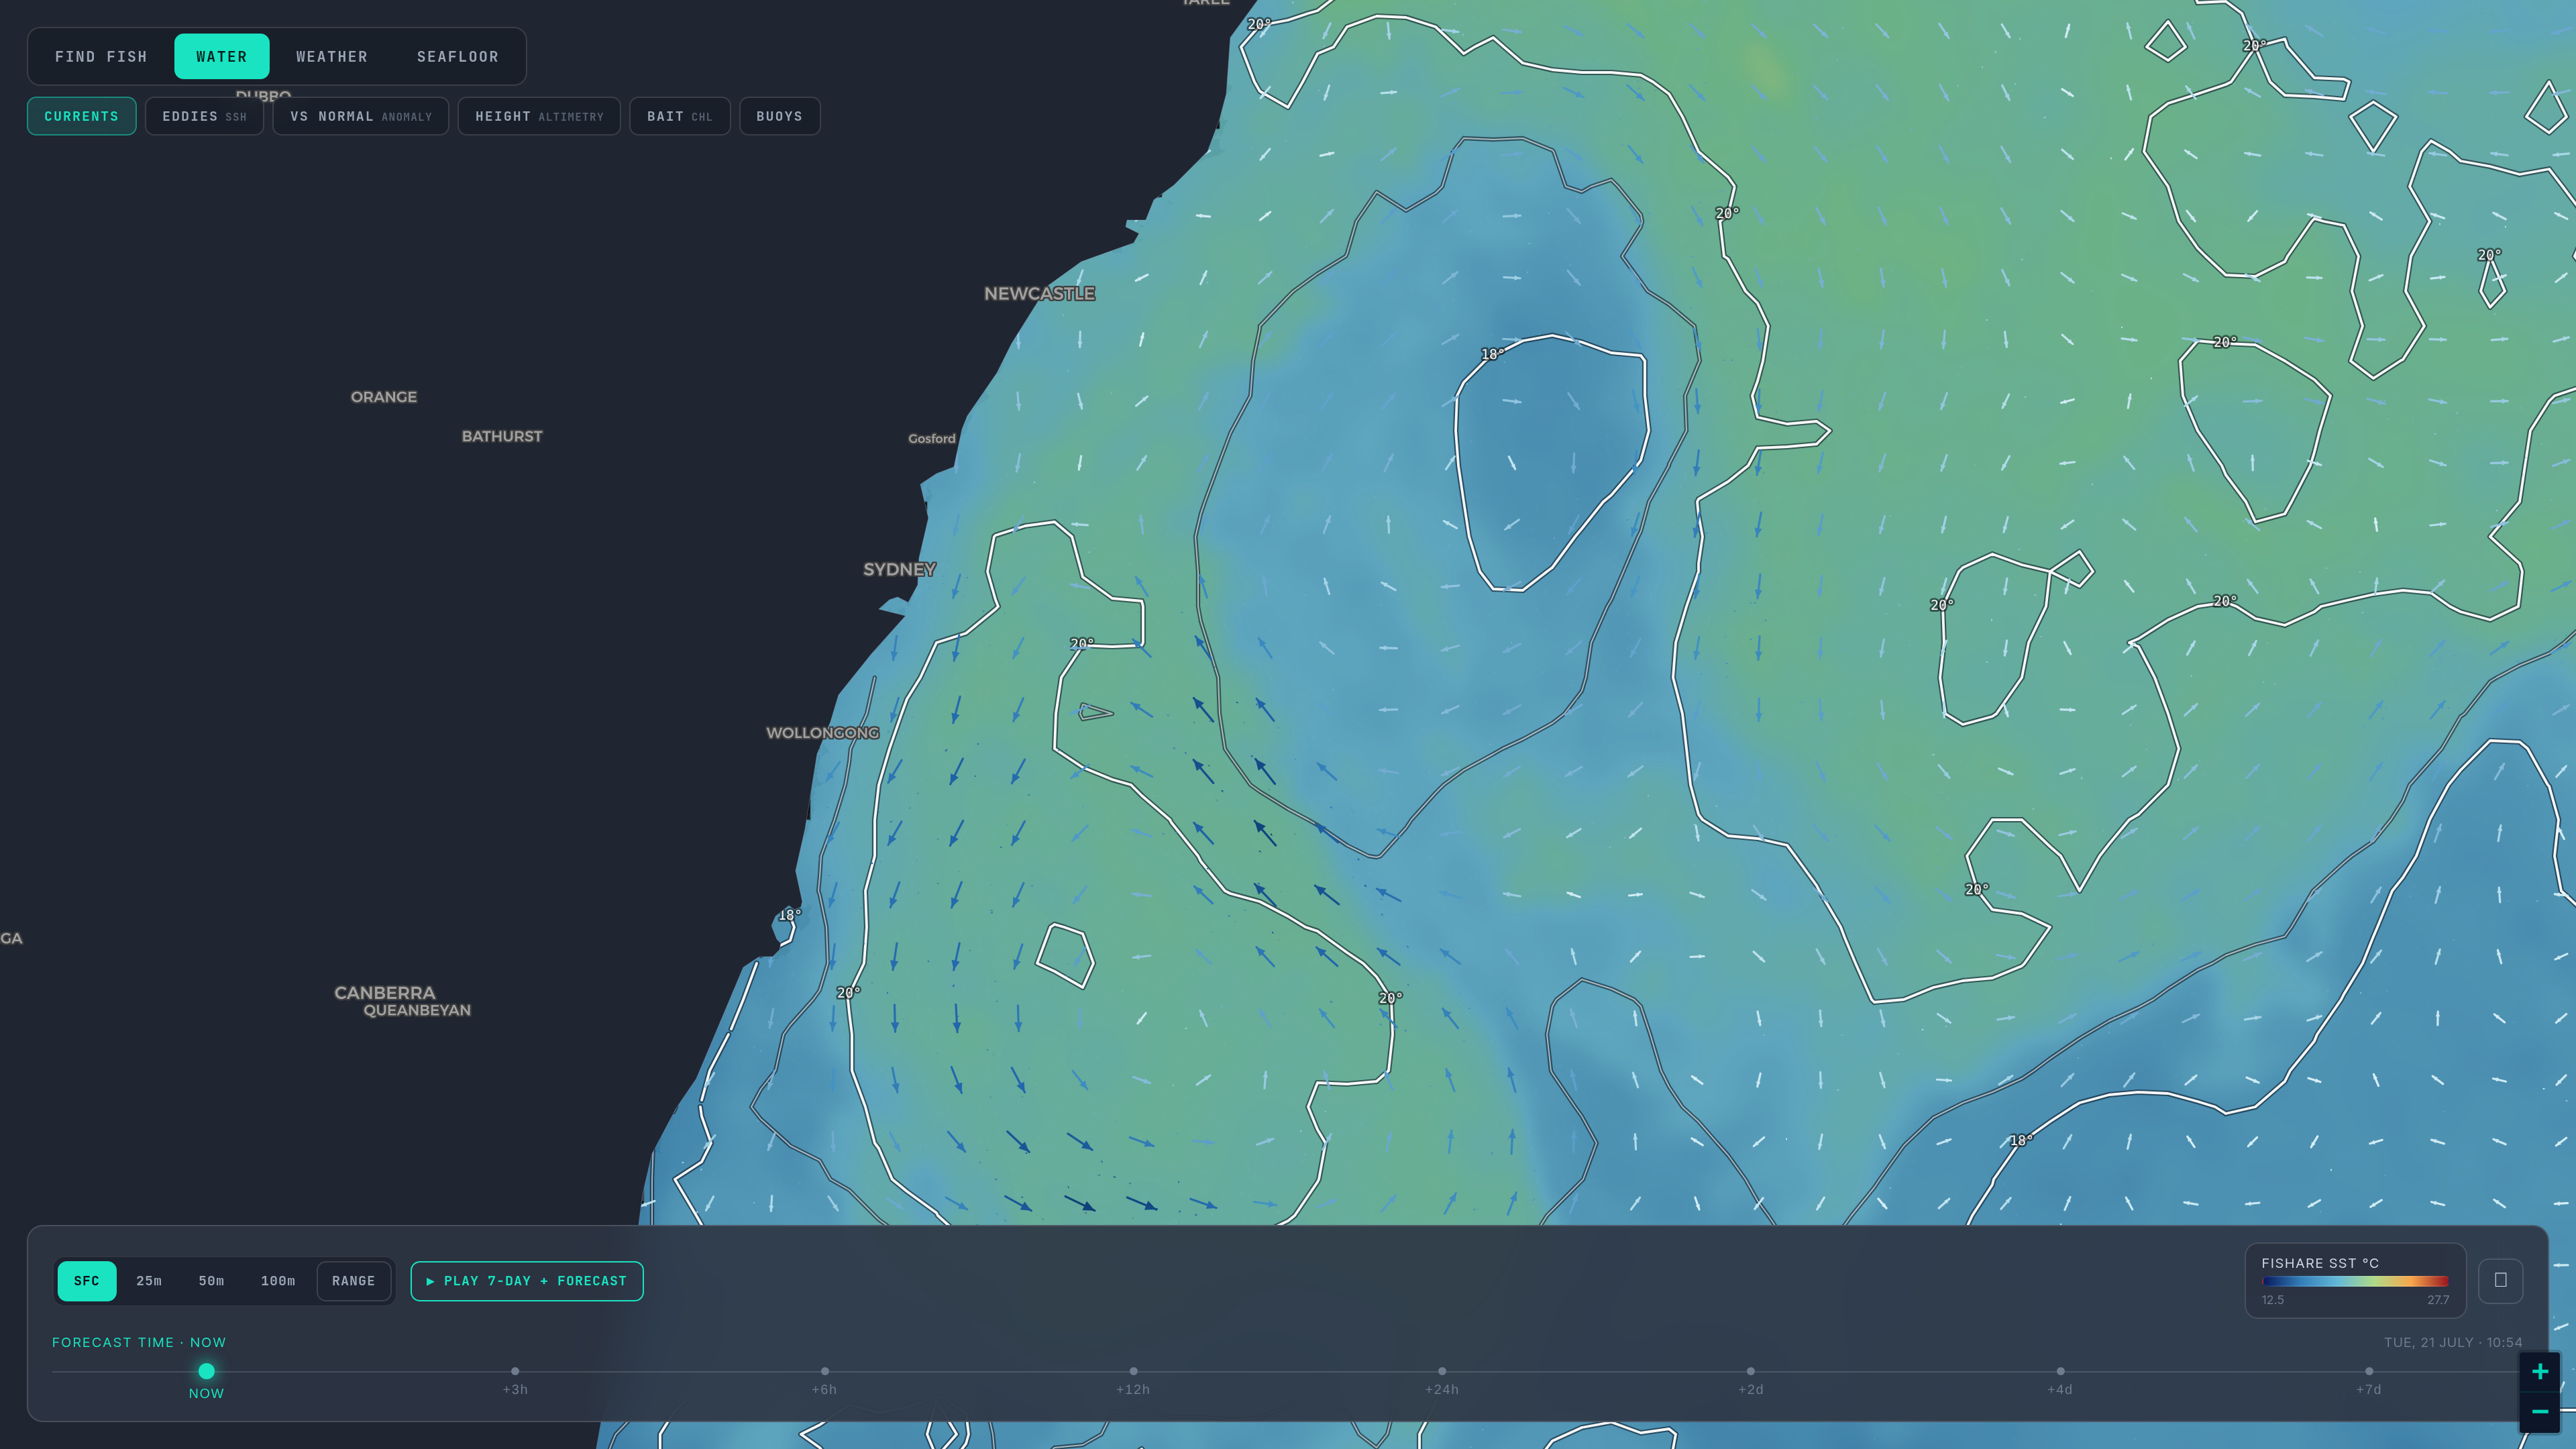Image resolution: width=2576 pixels, height=1449 pixels.
Task: Move forecast to the +2d marker
Action: click(x=1751, y=1371)
